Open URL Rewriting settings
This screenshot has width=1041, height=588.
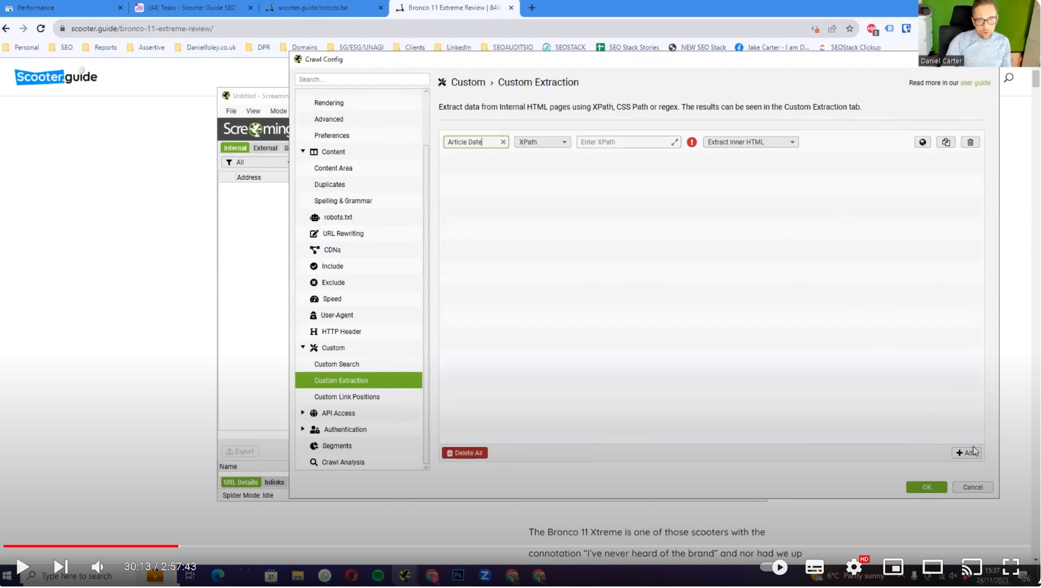(342, 234)
